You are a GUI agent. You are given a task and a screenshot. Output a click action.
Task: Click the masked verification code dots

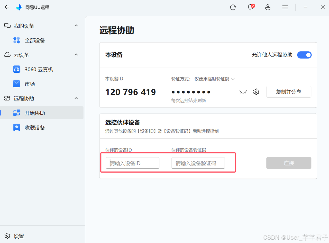(191, 92)
